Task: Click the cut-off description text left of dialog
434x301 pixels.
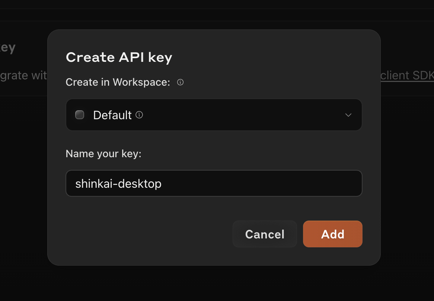Action: (23, 76)
